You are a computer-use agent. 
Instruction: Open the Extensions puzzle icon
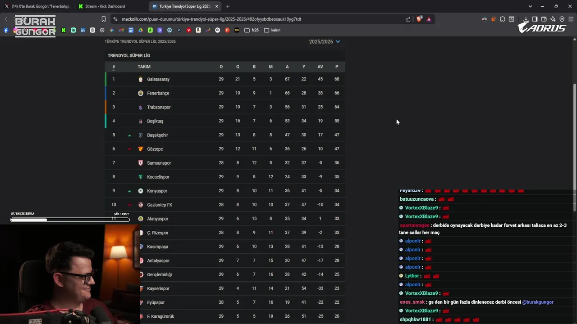(x=503, y=19)
